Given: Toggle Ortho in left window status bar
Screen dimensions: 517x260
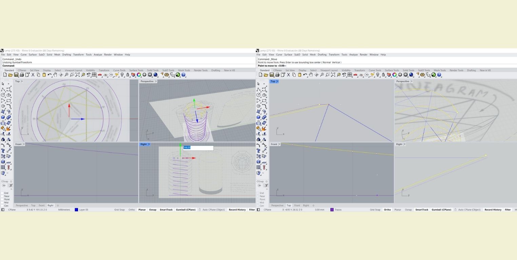Looking at the screenshot, I should pos(132,210).
